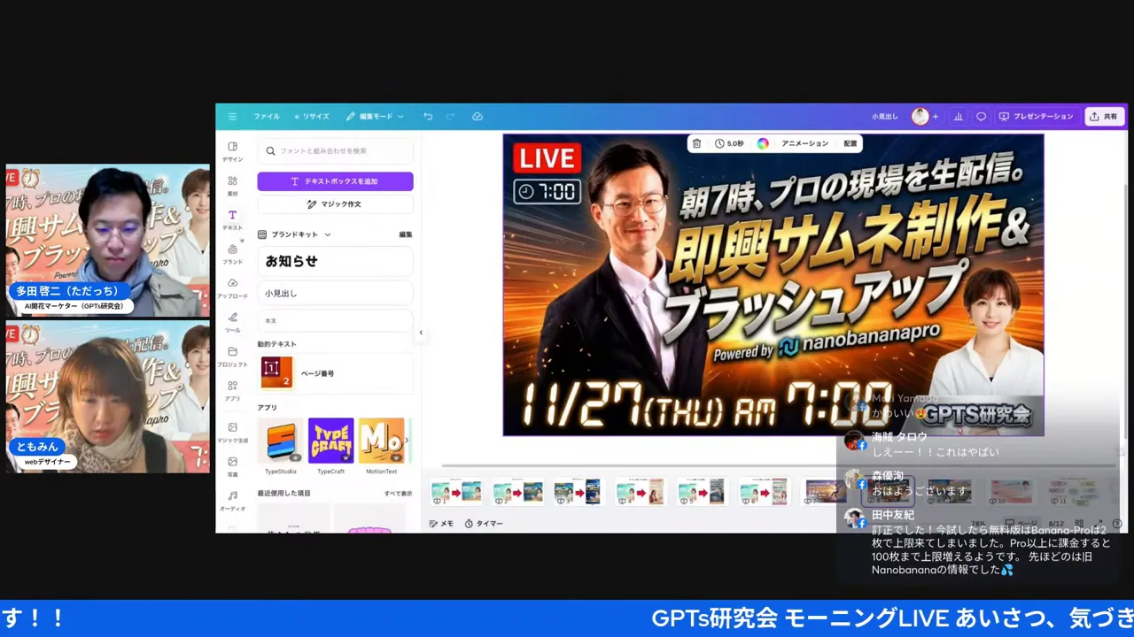Viewport: 1134px width, 637px height.
Task: Click すべて表示 for recent items
Action: tap(398, 494)
